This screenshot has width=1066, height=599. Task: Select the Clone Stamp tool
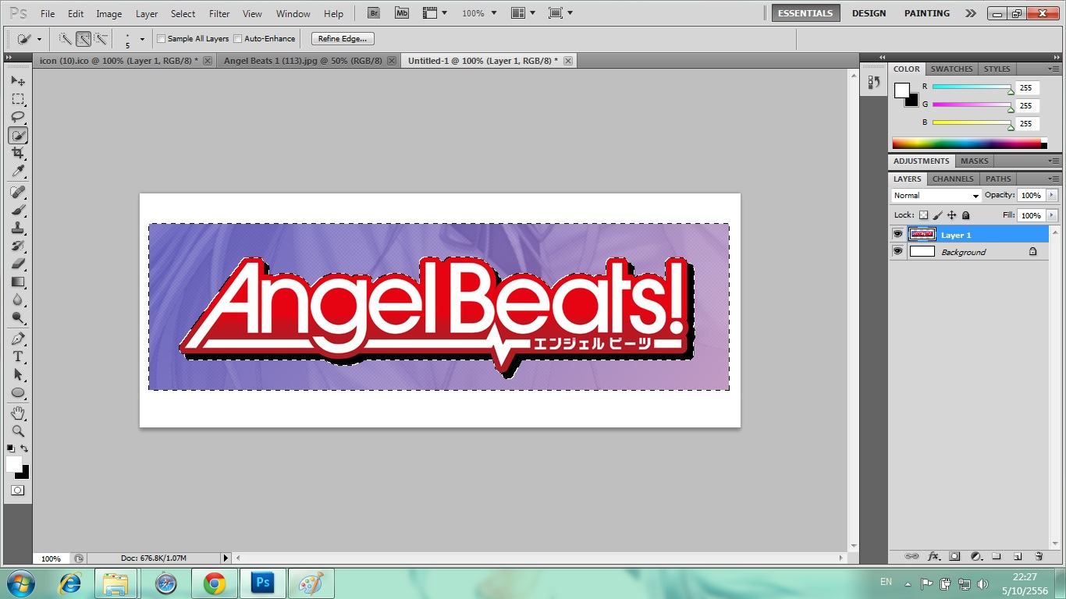(x=18, y=228)
